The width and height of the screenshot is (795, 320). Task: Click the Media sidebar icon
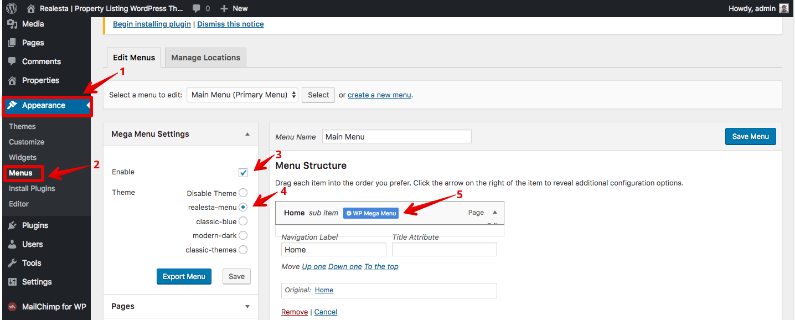coord(12,24)
